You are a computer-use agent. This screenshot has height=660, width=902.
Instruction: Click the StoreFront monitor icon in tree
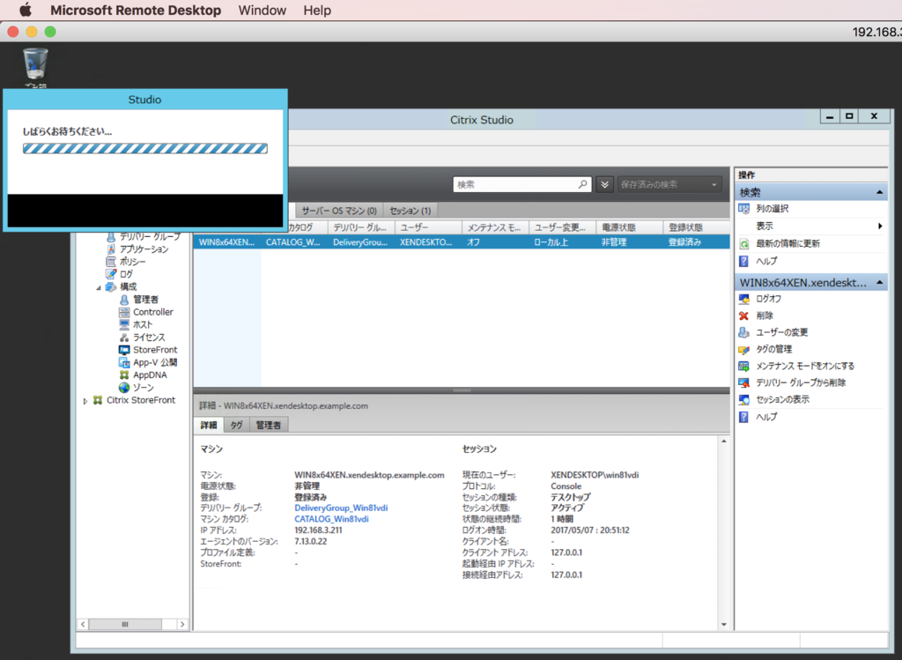click(x=124, y=350)
